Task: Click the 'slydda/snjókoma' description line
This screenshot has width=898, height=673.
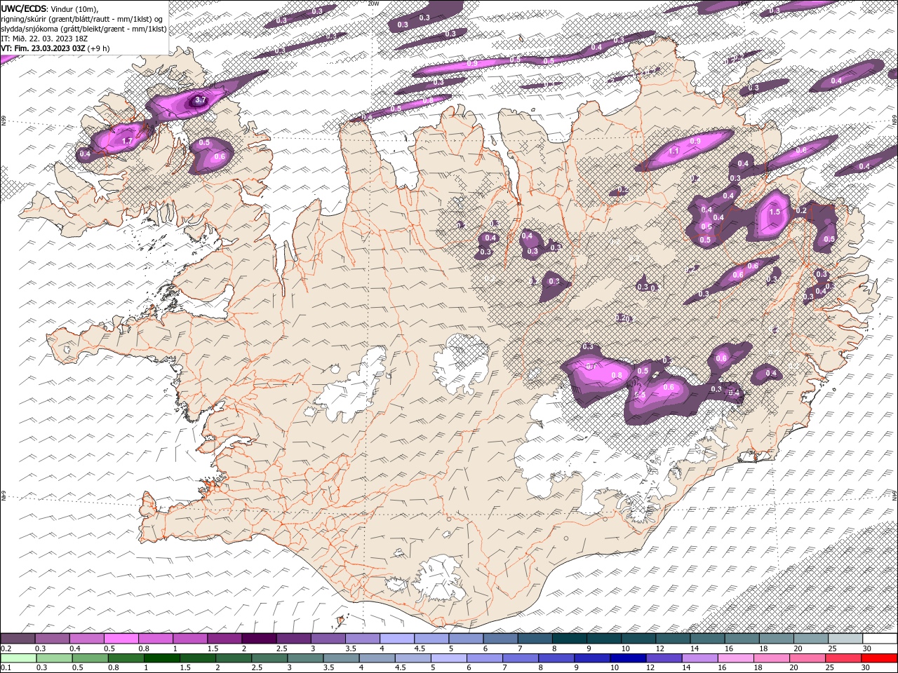Action: [x=83, y=29]
